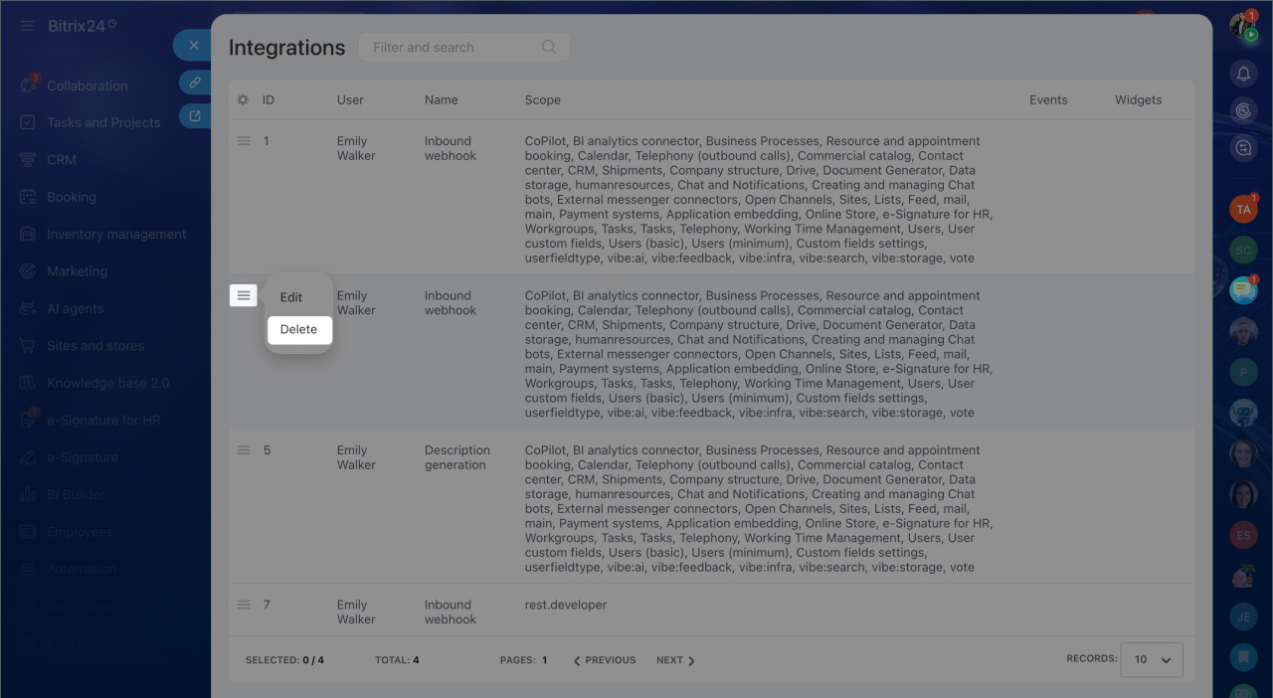Toggle the Bitrix24 hamburger main menu
Viewport: 1273px width, 698px height.
pyautogui.click(x=27, y=25)
